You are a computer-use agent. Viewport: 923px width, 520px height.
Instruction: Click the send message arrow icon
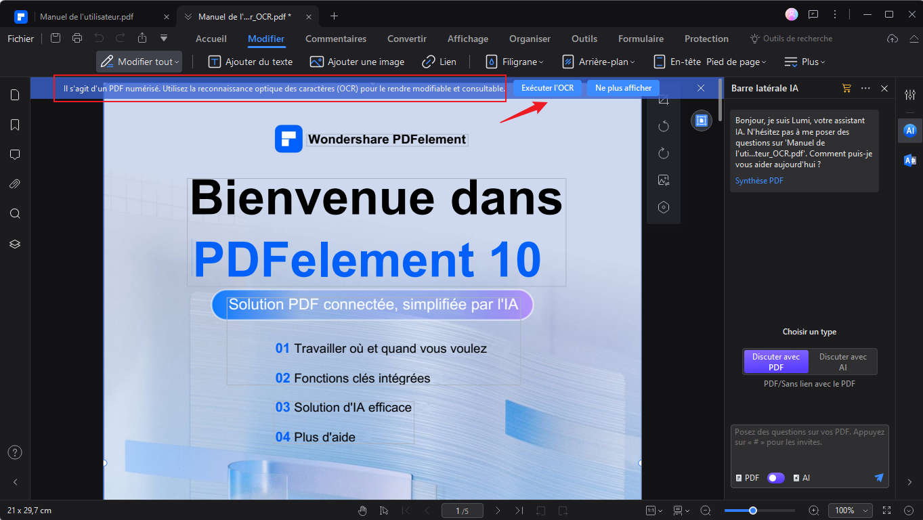point(879,478)
